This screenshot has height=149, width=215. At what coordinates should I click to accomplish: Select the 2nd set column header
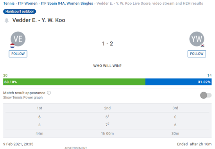107,108
